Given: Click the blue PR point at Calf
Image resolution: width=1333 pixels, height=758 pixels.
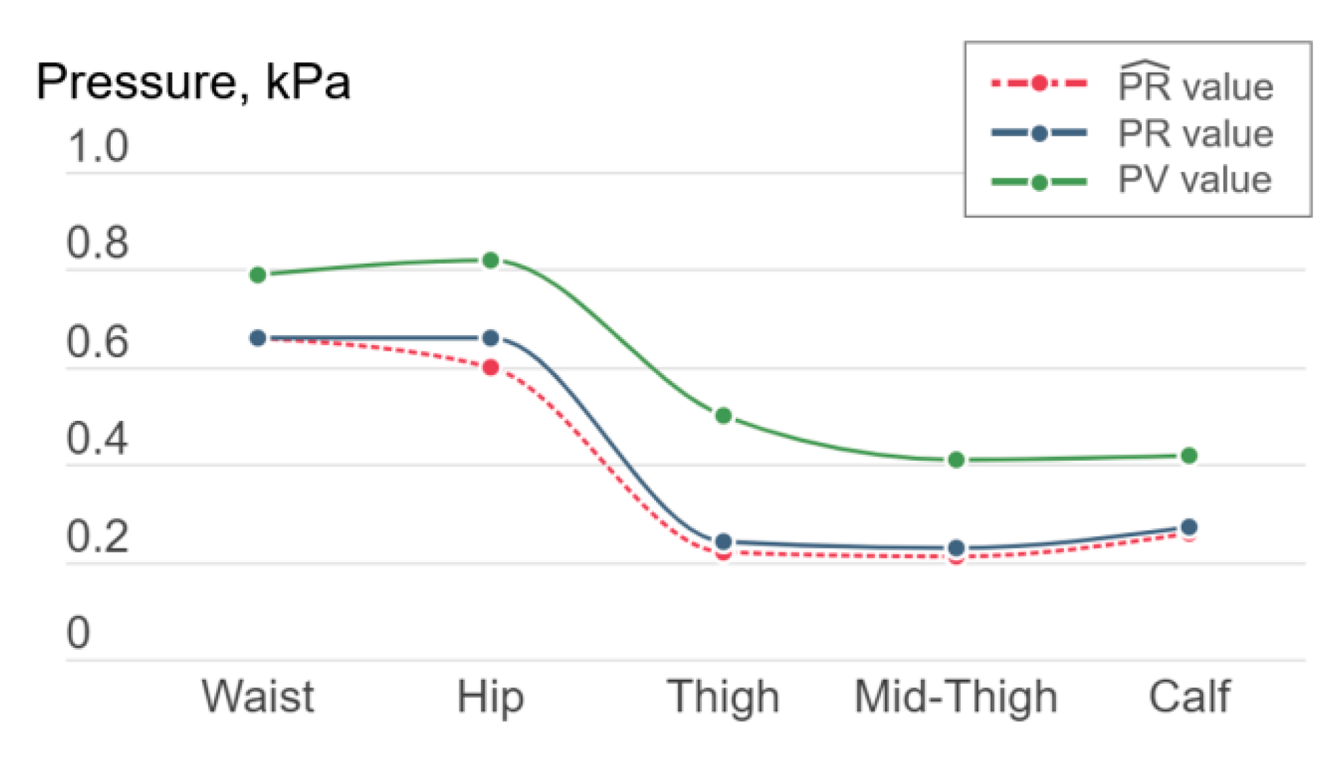Looking at the screenshot, I should tap(1190, 527).
